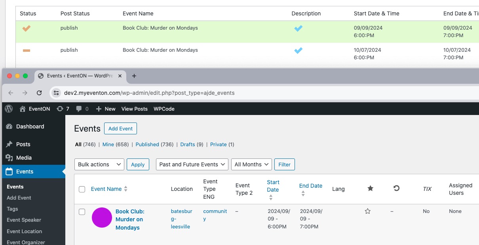Image resolution: width=479 pixels, height=245 pixels.
Task: Open Past and Future Events dropdown
Action: 192,164
